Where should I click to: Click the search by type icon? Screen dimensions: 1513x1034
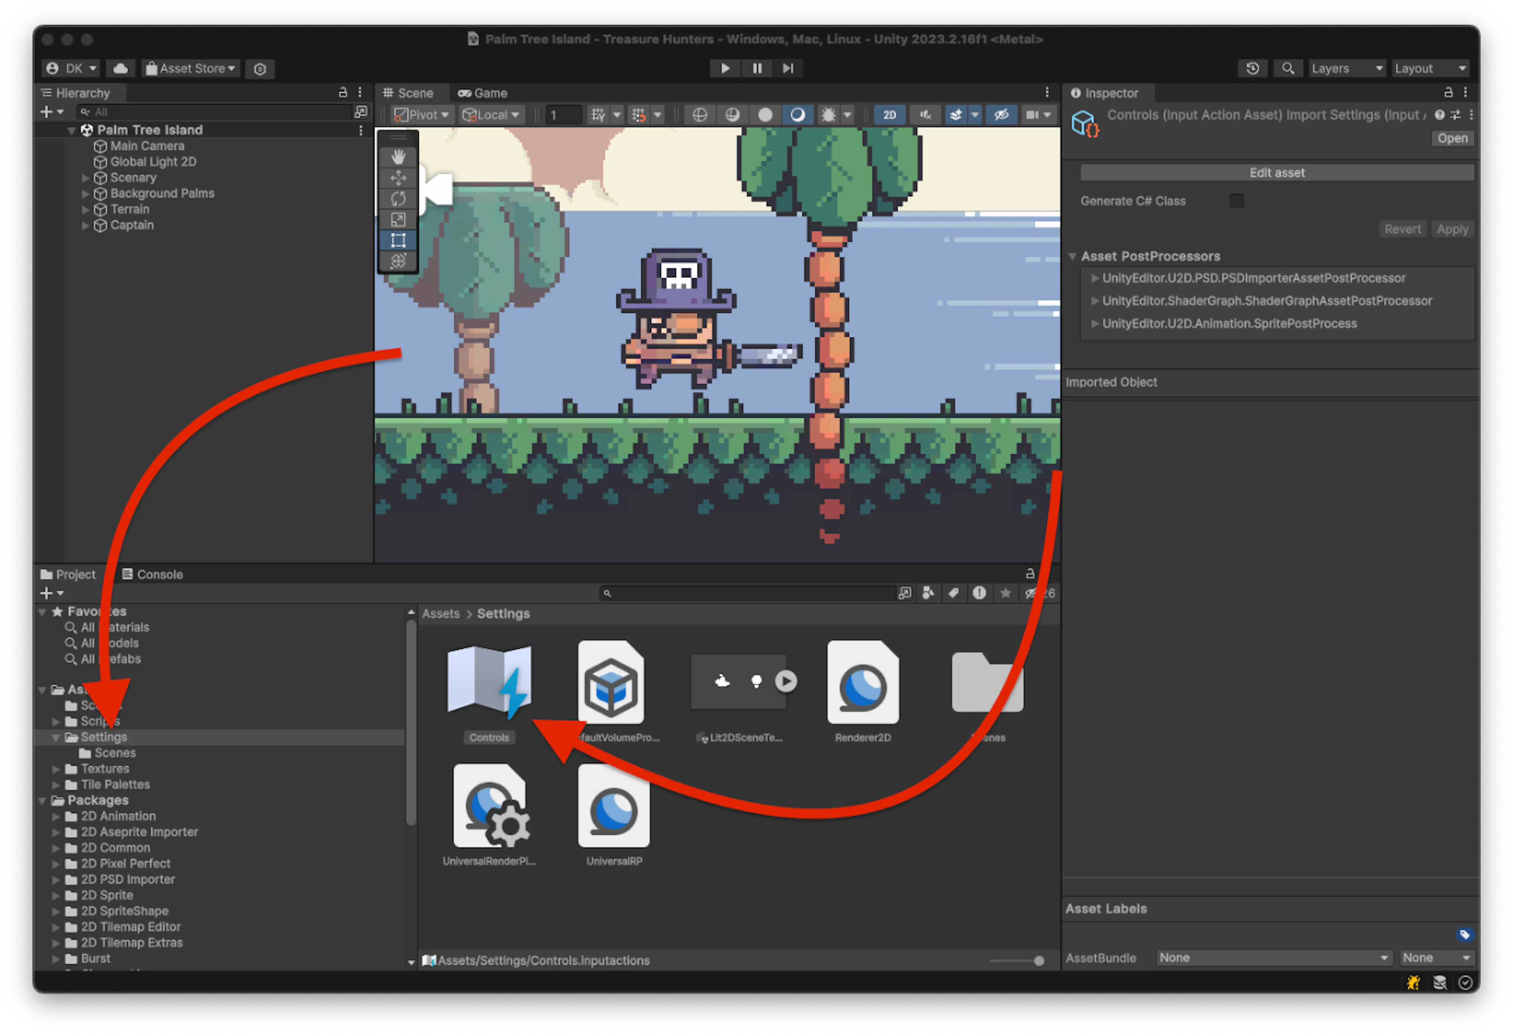tap(928, 593)
